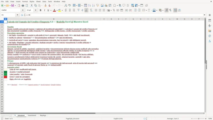The image size is (213, 120).
Task: Click the Save document icon
Action: (x=12, y=6)
